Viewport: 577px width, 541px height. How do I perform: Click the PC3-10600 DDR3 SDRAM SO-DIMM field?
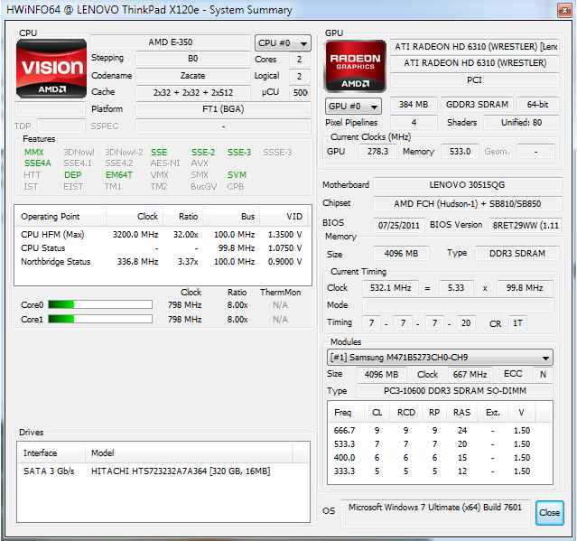coord(455,390)
